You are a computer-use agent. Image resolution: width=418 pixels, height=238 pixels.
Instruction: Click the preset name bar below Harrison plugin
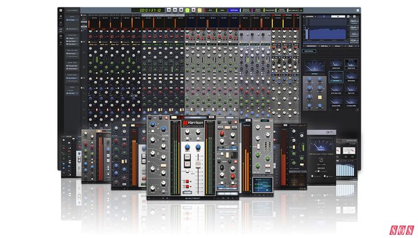coord(193,198)
